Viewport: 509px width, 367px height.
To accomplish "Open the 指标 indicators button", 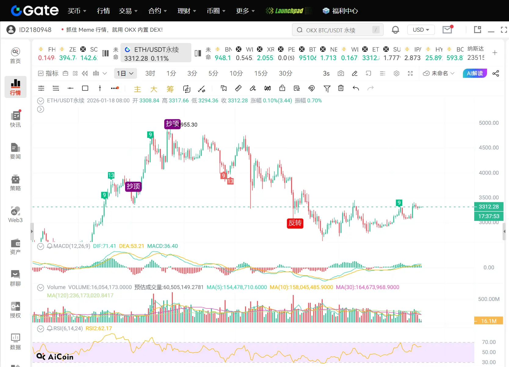I will click(48, 73).
